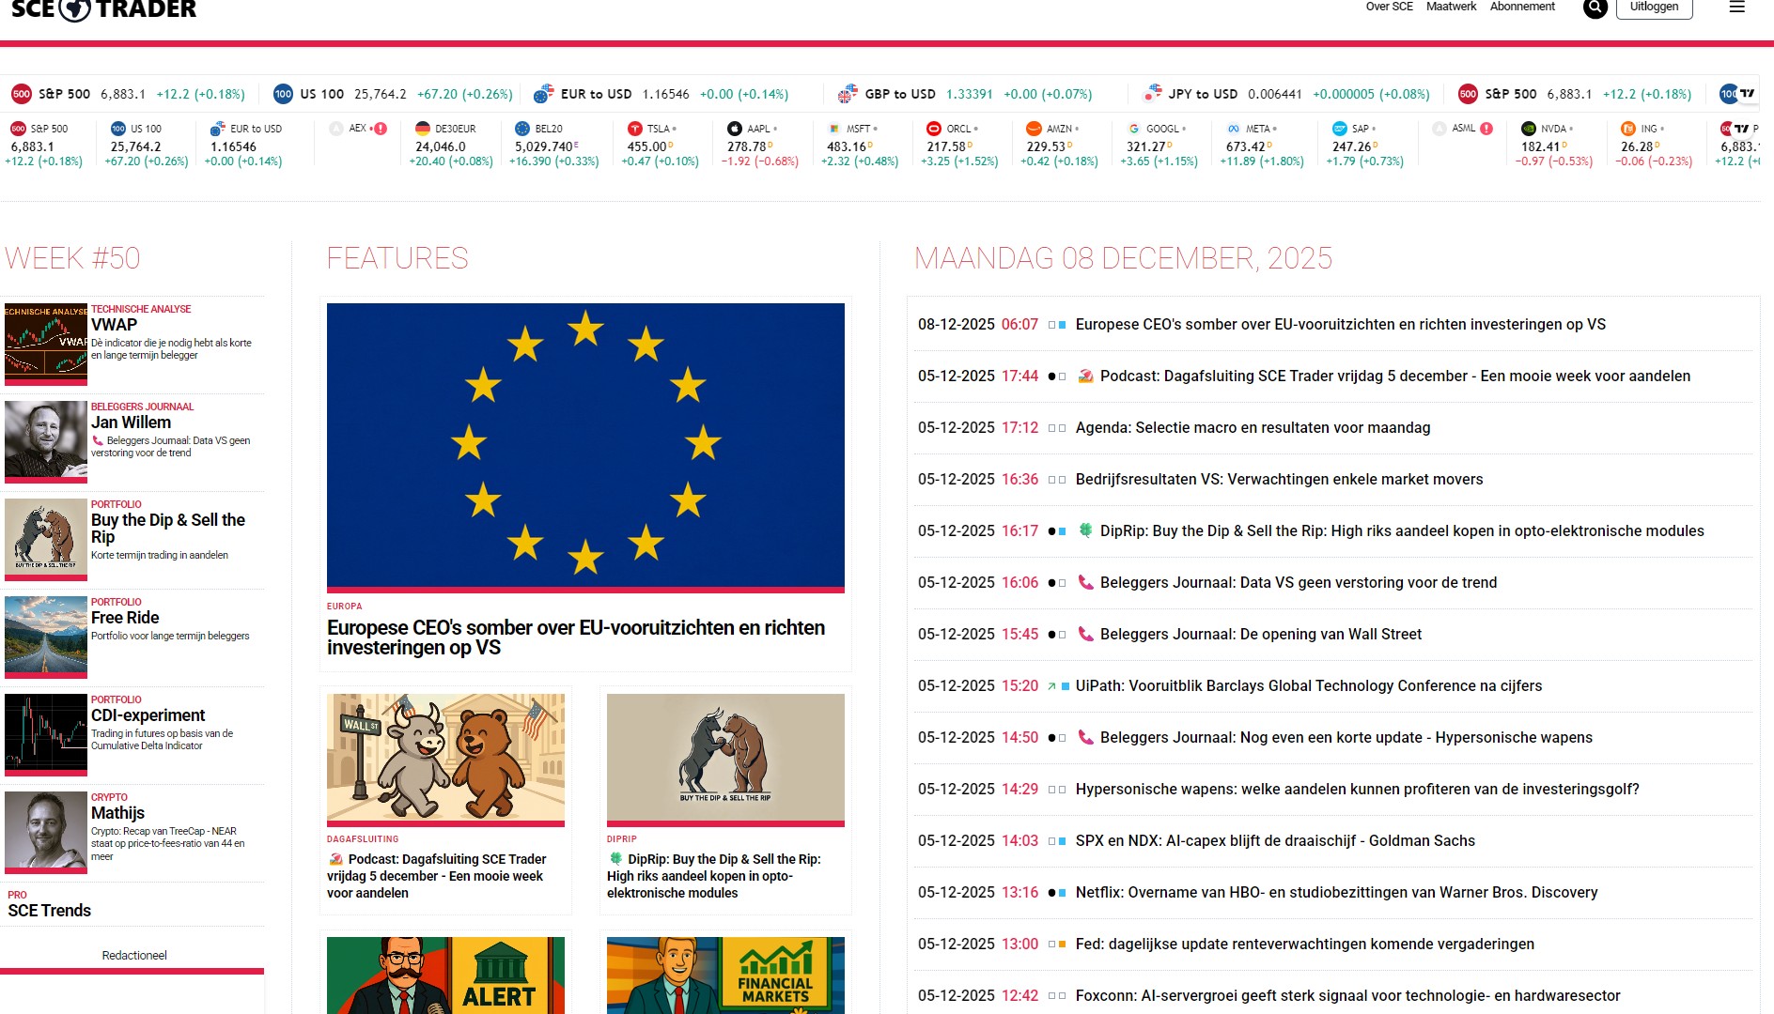Click the red warning icon next to ASML
This screenshot has width=1774, height=1014.
pyautogui.click(x=1486, y=129)
